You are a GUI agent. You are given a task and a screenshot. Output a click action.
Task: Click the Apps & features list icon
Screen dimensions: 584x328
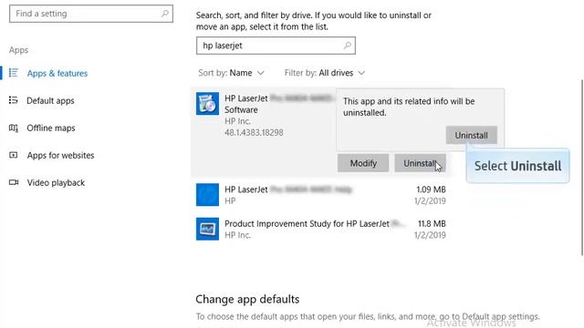pos(14,73)
